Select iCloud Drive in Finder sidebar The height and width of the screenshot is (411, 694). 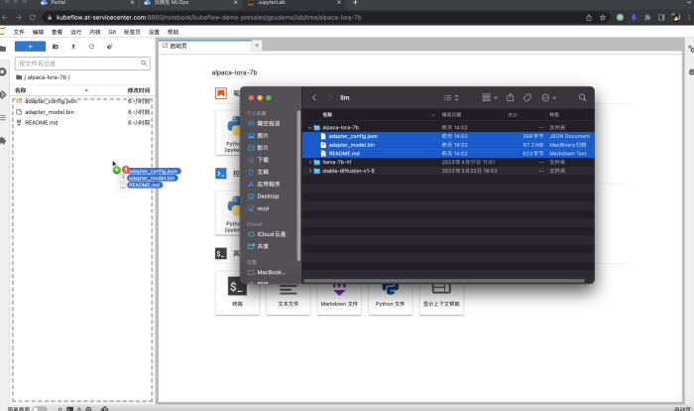[270, 233]
